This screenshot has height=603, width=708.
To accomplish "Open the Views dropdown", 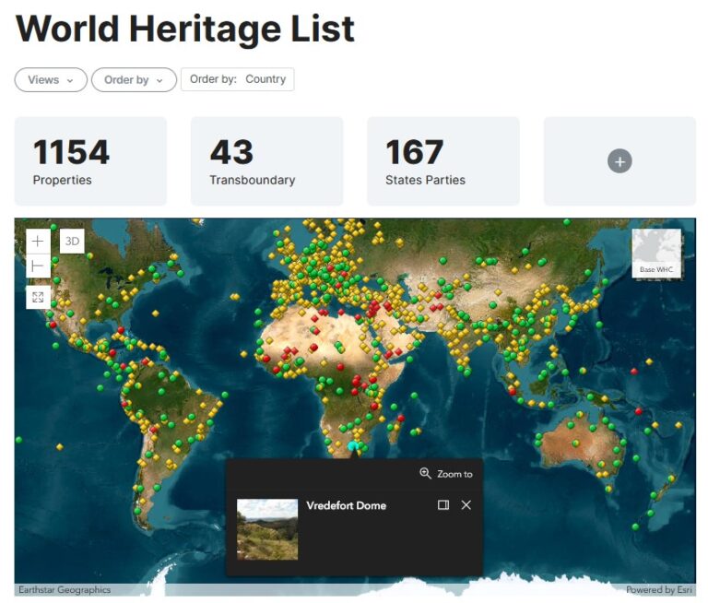I will [x=51, y=80].
